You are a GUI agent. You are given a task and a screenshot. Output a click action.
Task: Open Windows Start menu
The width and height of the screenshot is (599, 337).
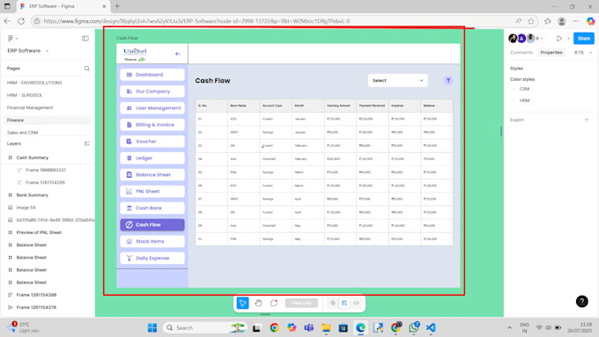point(152,328)
